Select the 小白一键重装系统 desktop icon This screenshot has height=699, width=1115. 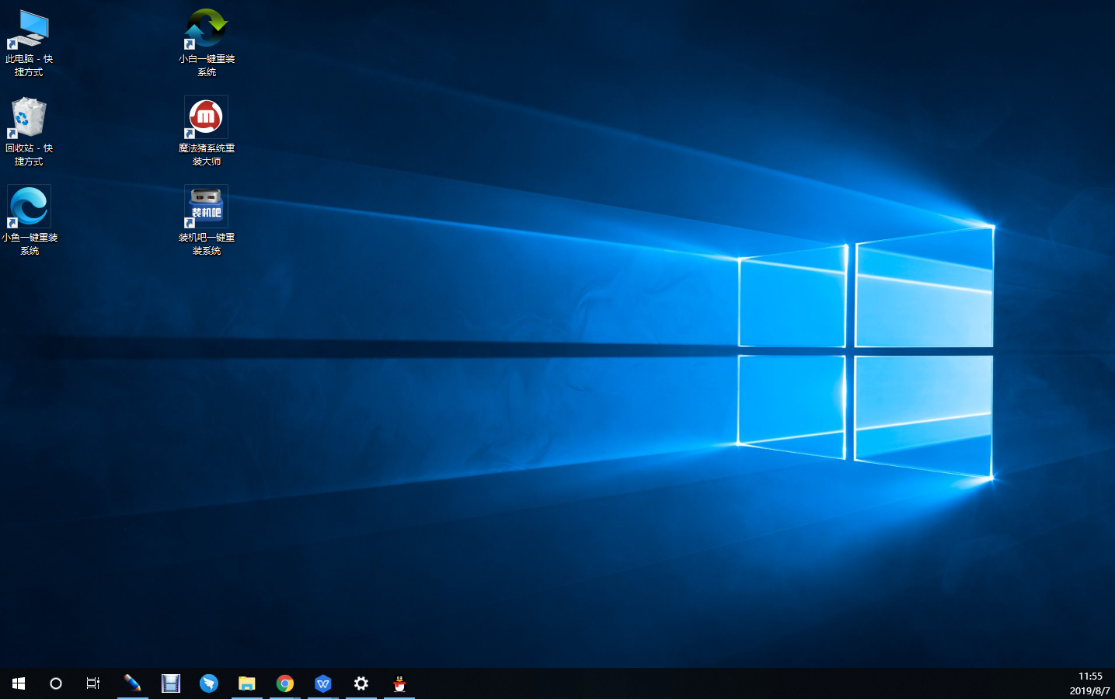pos(206,43)
